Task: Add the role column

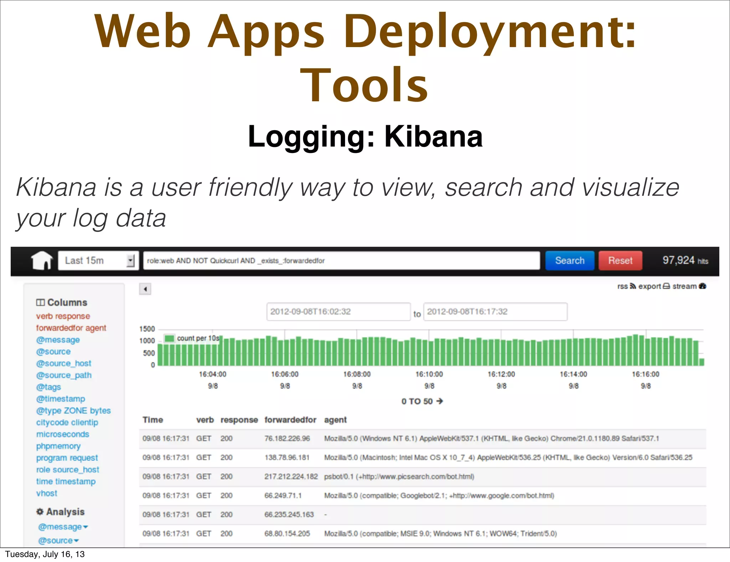Action: [x=43, y=470]
